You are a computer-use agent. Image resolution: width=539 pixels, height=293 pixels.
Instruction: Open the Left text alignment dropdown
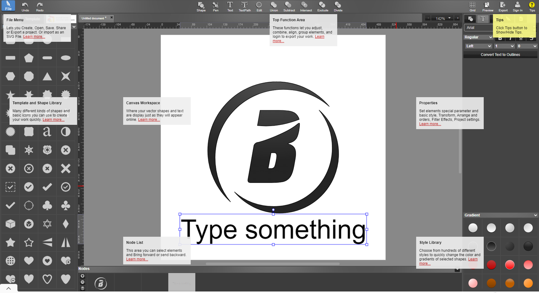(478, 46)
